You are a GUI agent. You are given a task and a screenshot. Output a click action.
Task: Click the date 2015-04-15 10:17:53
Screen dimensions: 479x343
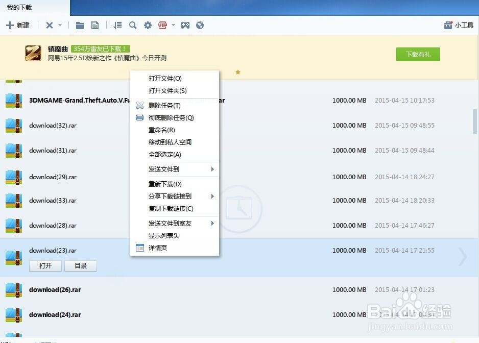coord(404,101)
